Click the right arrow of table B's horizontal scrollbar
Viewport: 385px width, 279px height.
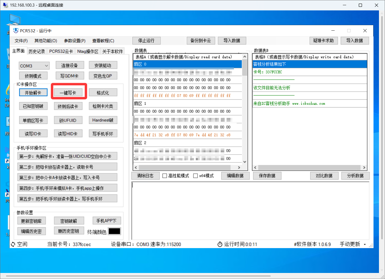(364, 167)
